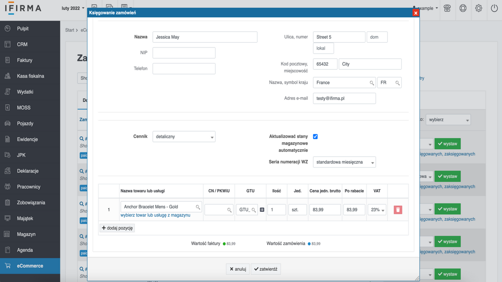Open the MOSS module
Image resolution: width=502 pixels, height=282 pixels.
(23, 107)
